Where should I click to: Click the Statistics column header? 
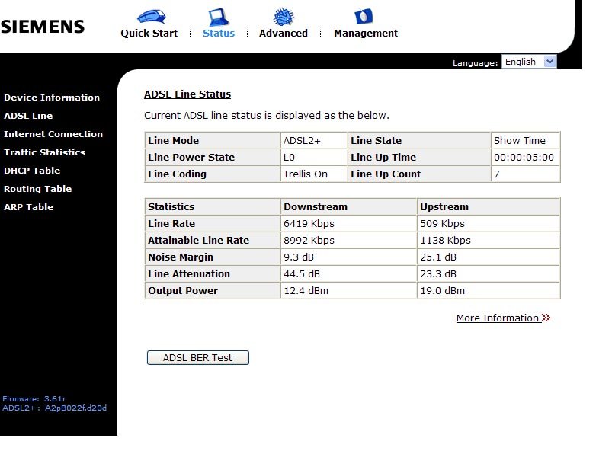coord(171,207)
